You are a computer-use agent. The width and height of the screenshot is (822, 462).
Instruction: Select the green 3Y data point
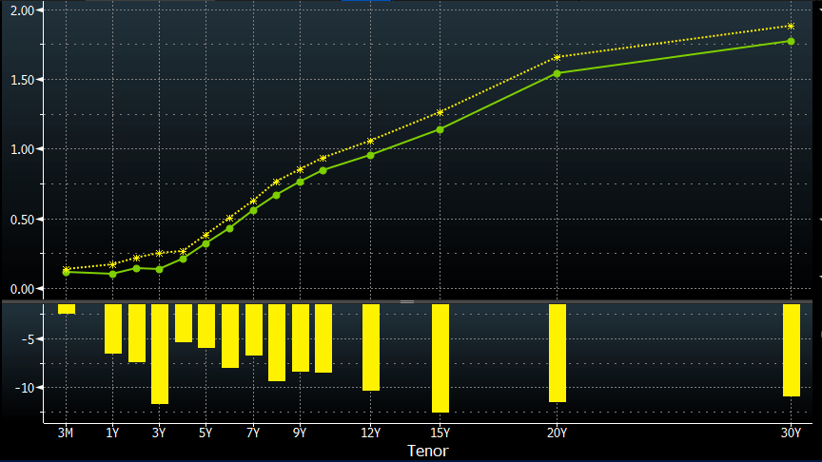tap(160, 269)
